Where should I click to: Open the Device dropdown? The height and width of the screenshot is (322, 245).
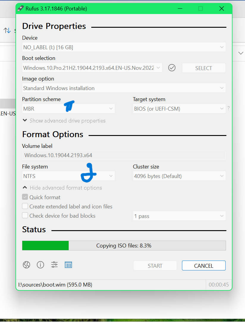point(124,47)
